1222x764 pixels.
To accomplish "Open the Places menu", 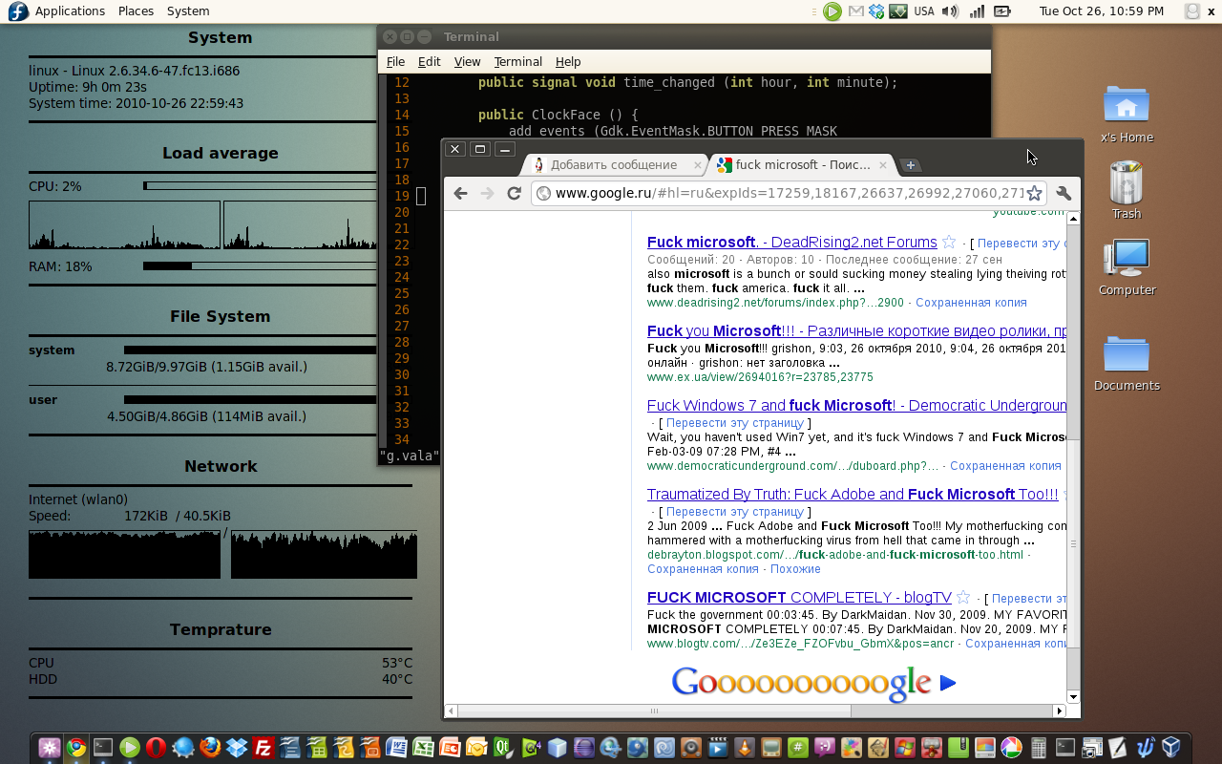I will (136, 11).
